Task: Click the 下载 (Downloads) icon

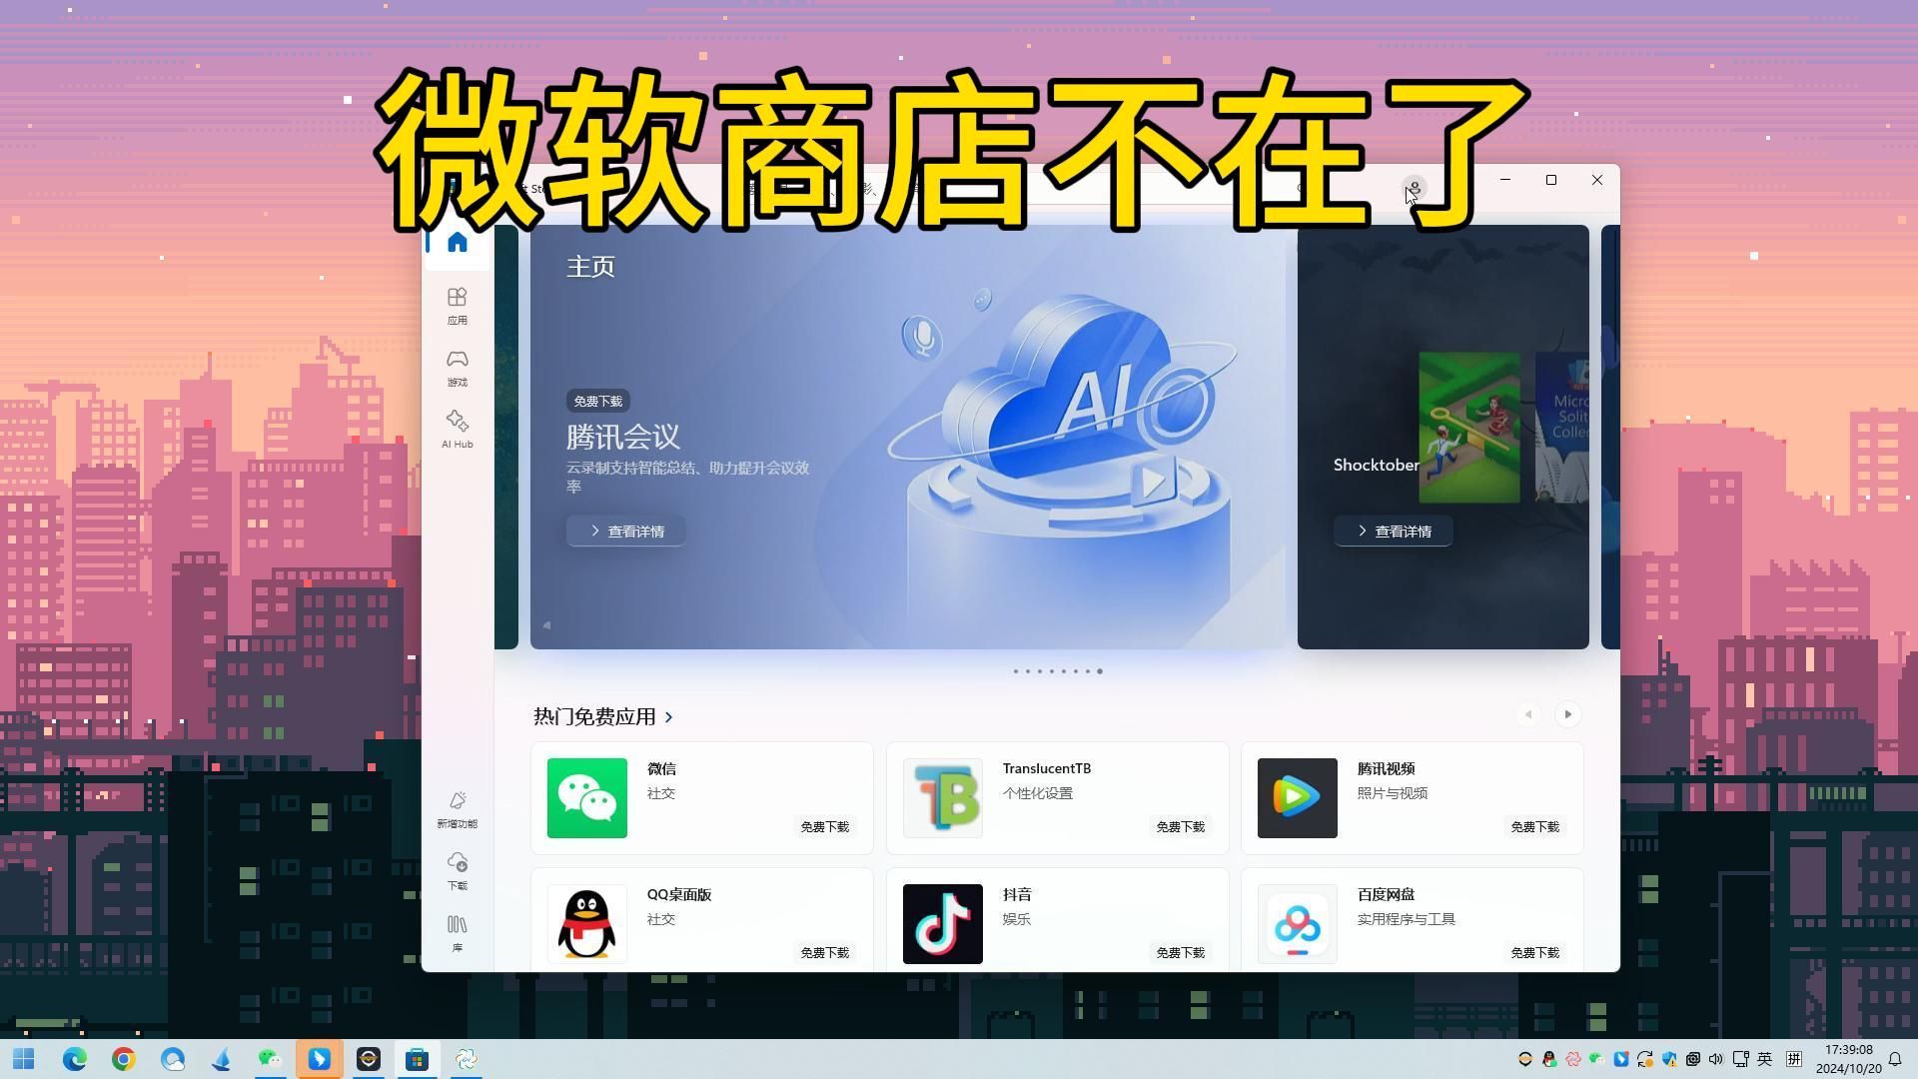Action: pos(459,869)
